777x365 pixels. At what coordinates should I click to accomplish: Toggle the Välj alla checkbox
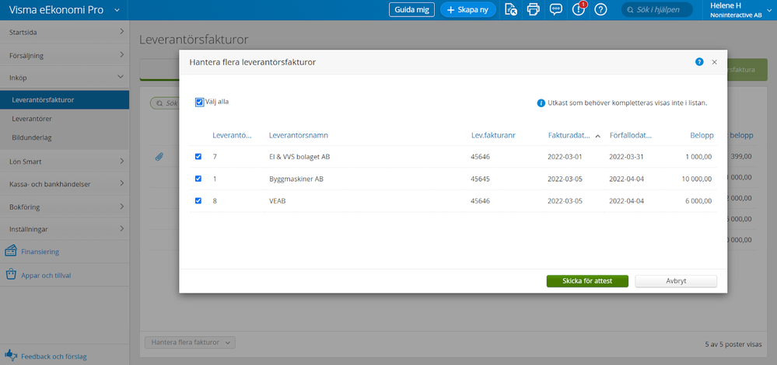pyautogui.click(x=200, y=102)
